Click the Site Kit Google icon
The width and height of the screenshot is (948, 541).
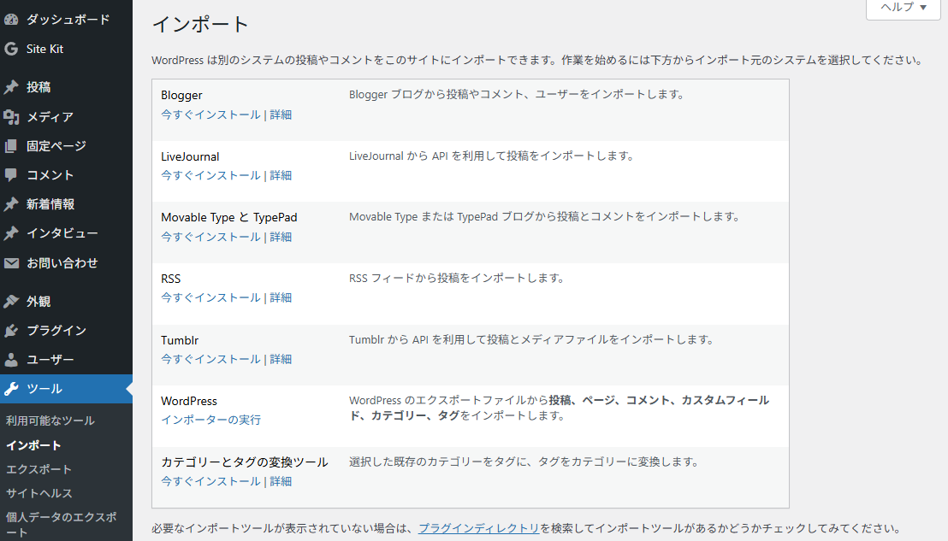pyautogui.click(x=11, y=49)
